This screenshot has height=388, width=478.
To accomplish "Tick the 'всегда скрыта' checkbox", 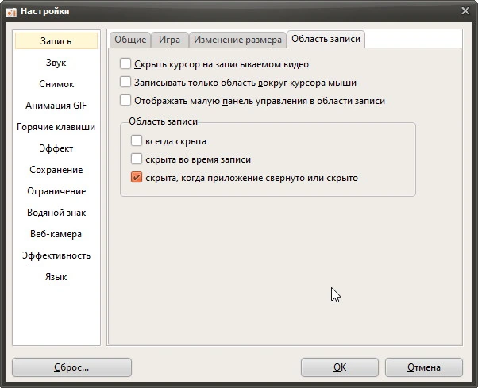I will (137, 140).
